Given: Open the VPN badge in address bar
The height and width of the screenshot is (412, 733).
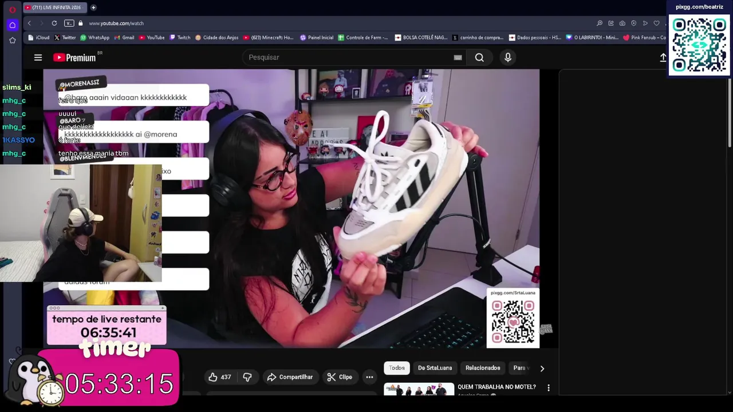Looking at the screenshot, I should (69, 23).
